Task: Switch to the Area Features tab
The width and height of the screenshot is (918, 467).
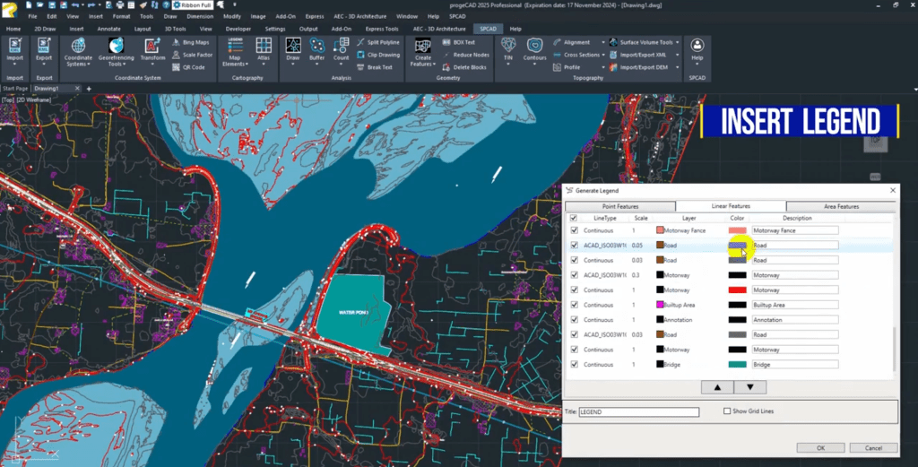Action: pos(840,206)
